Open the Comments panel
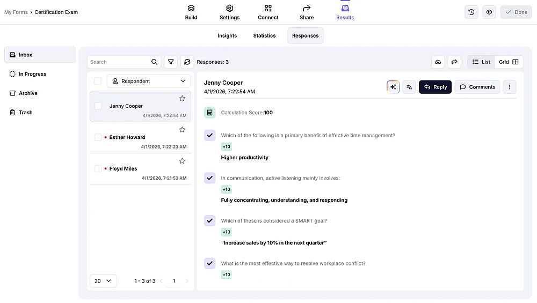 pyautogui.click(x=477, y=87)
